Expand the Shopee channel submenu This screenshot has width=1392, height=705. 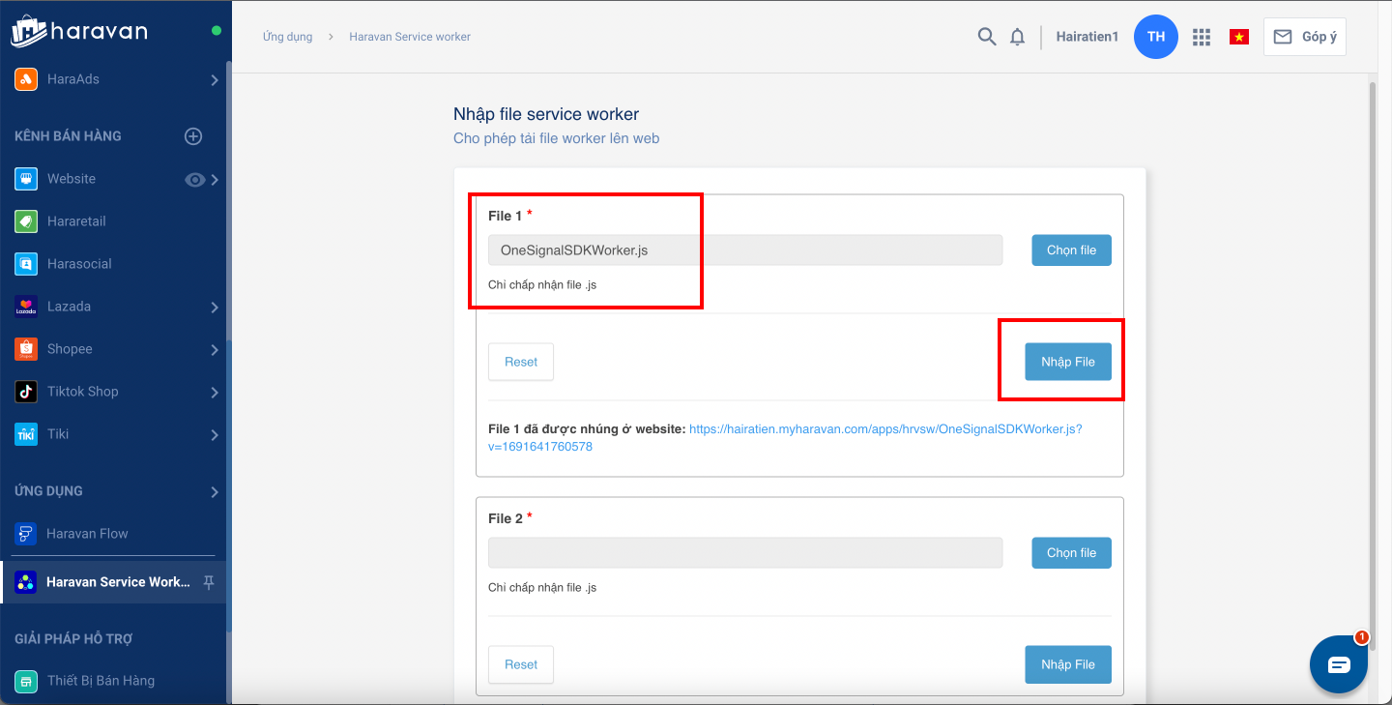215,349
